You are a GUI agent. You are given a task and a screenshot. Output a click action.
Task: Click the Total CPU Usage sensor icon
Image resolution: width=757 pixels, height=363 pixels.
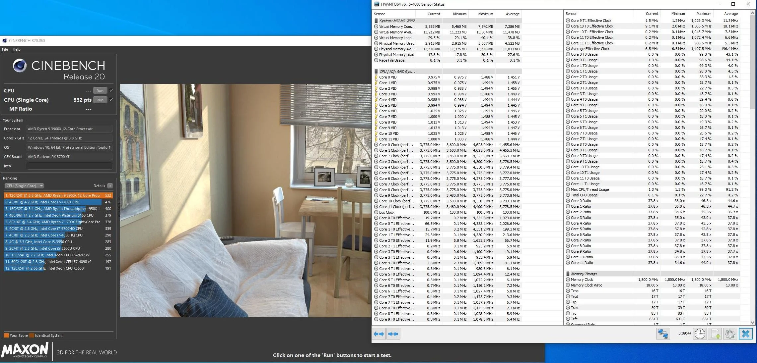[x=568, y=195]
